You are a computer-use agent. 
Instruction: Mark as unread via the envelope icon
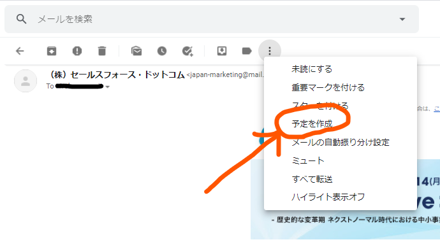click(136, 51)
